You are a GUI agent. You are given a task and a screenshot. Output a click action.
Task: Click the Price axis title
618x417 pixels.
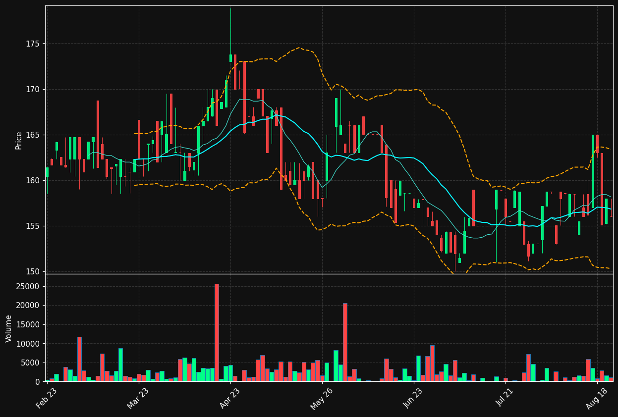coord(19,140)
